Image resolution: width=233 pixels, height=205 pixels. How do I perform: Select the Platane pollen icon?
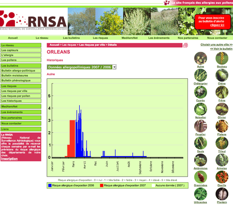(x=222, y=126)
